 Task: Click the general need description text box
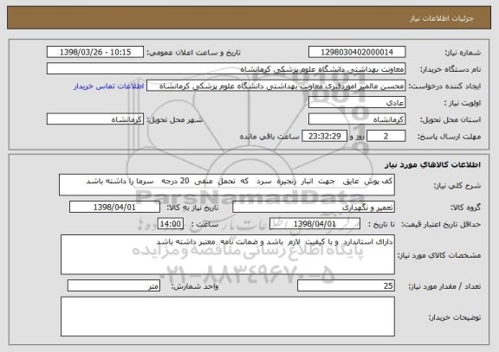(227, 184)
